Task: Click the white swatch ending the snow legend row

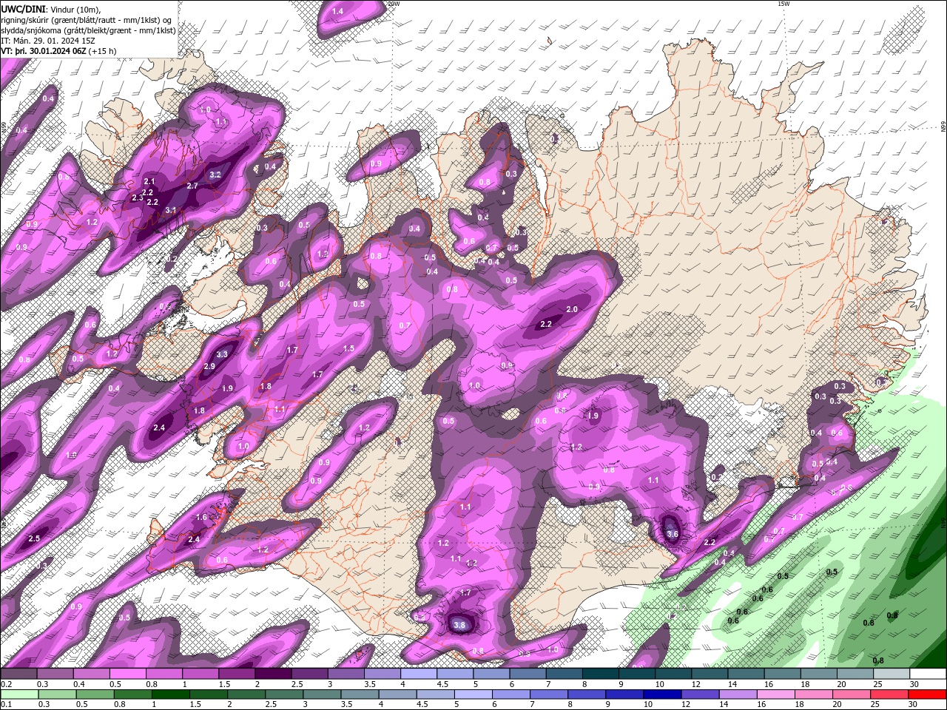Action: click(927, 674)
